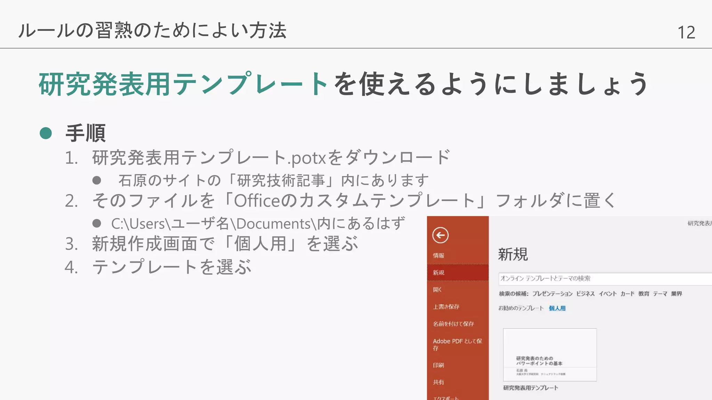Open the 開く menu item
Viewport: 712px width, 400px height.
click(437, 290)
